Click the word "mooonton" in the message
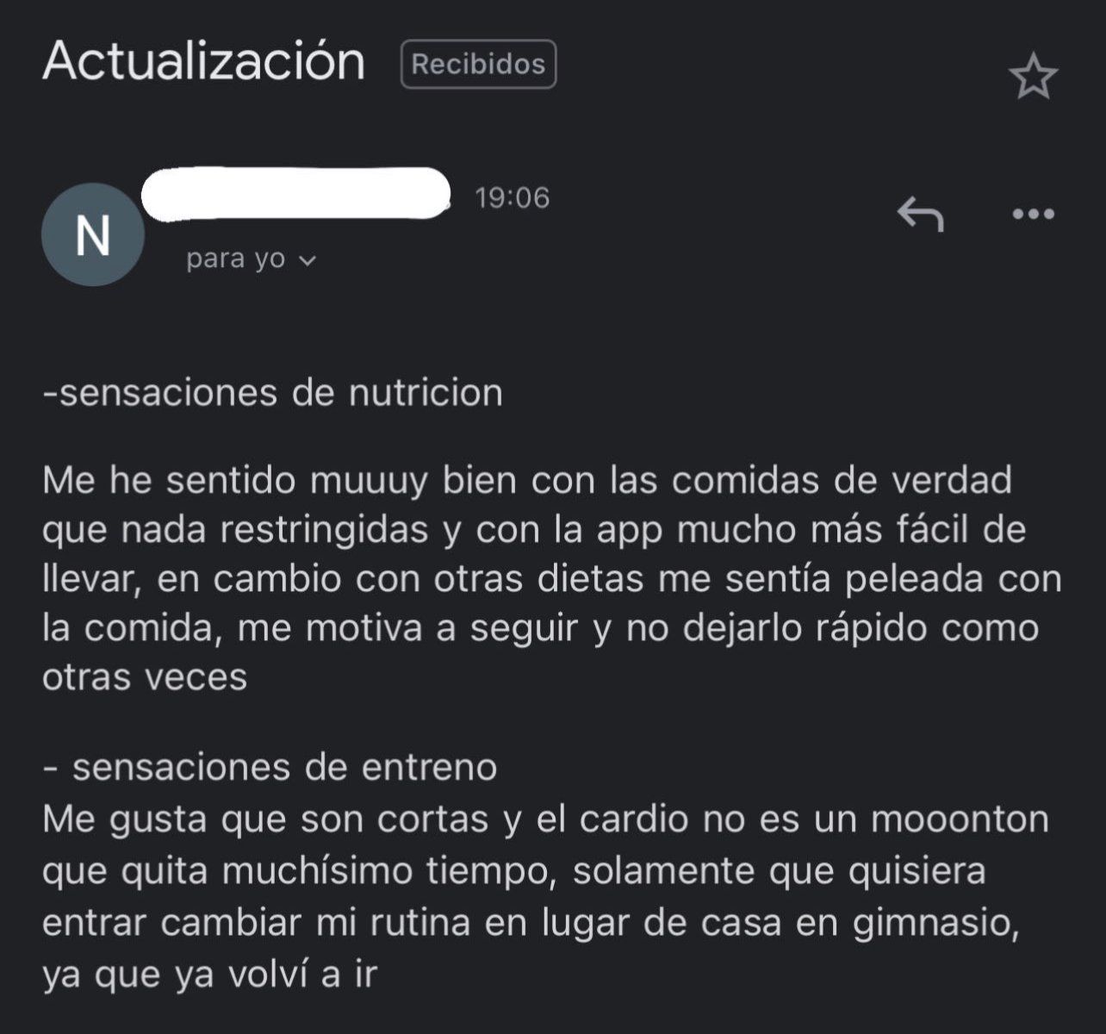The width and height of the screenshot is (1106, 1034). click(x=960, y=818)
